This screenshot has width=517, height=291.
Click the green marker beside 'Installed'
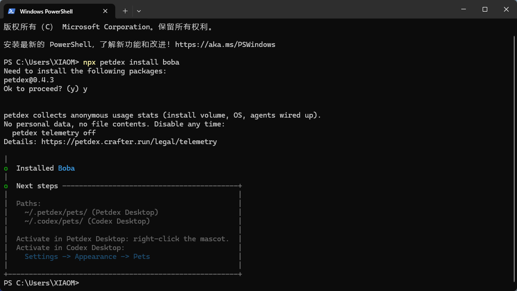6,169
